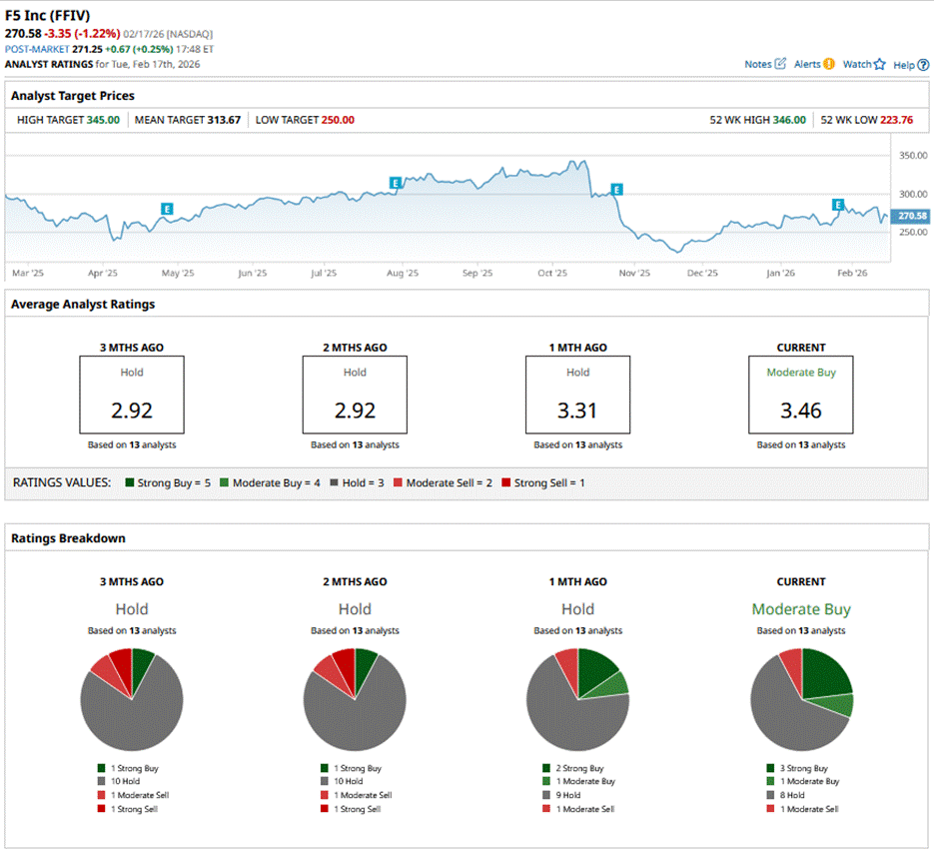Click earnings E marker near Aug '25
Viewport: 934px width, 853px height.
[396, 183]
